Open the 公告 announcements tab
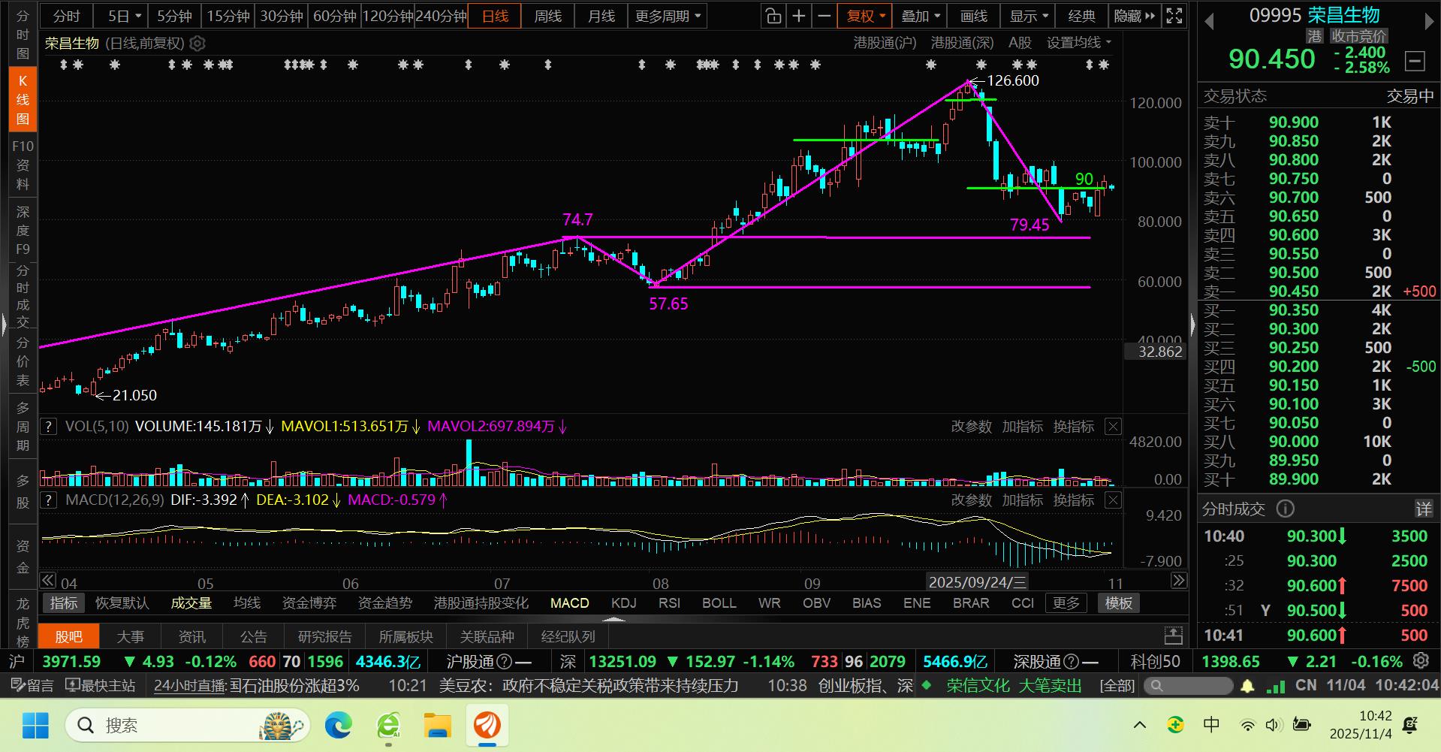Screen dimensions: 1441x752 [x=253, y=636]
